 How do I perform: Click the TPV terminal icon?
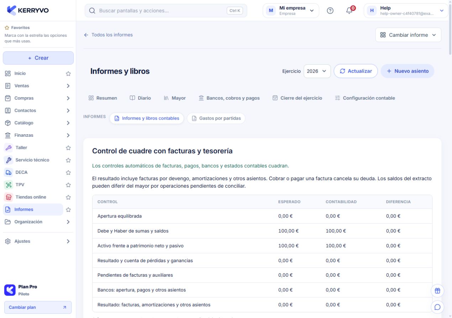(9, 185)
